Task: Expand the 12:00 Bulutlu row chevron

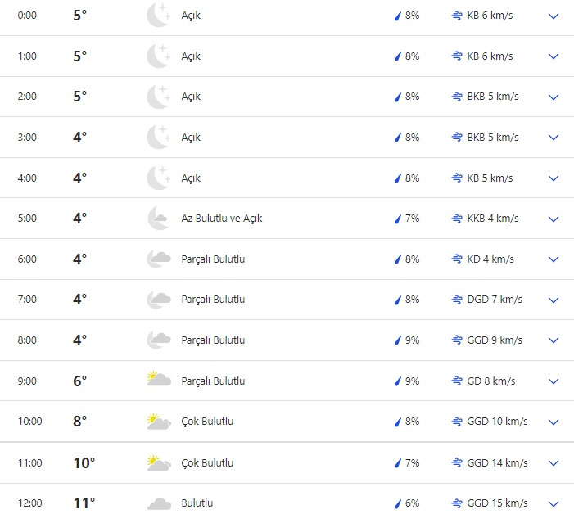Action: pos(554,504)
